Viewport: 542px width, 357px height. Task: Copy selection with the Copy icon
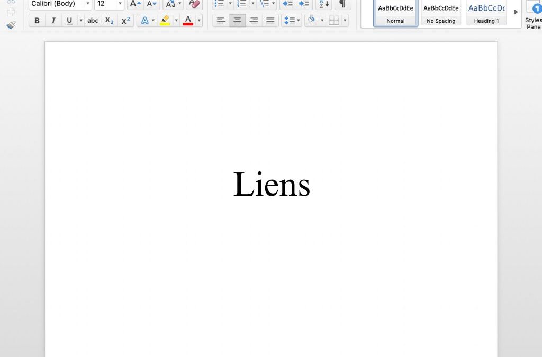click(11, 12)
